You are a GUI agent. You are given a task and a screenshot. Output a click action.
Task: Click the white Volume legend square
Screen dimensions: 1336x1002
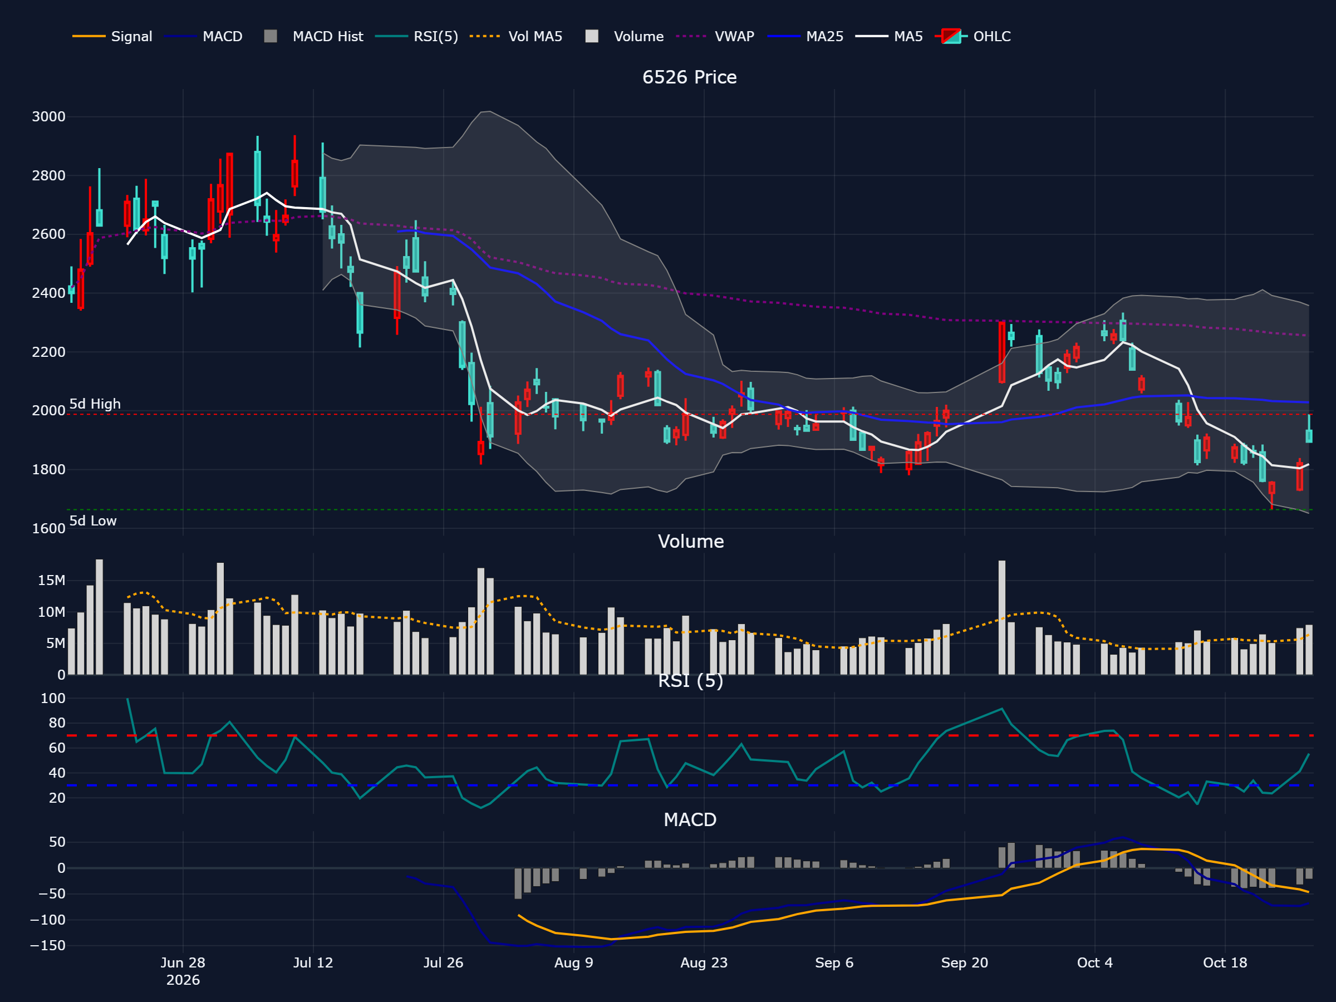pos(592,36)
